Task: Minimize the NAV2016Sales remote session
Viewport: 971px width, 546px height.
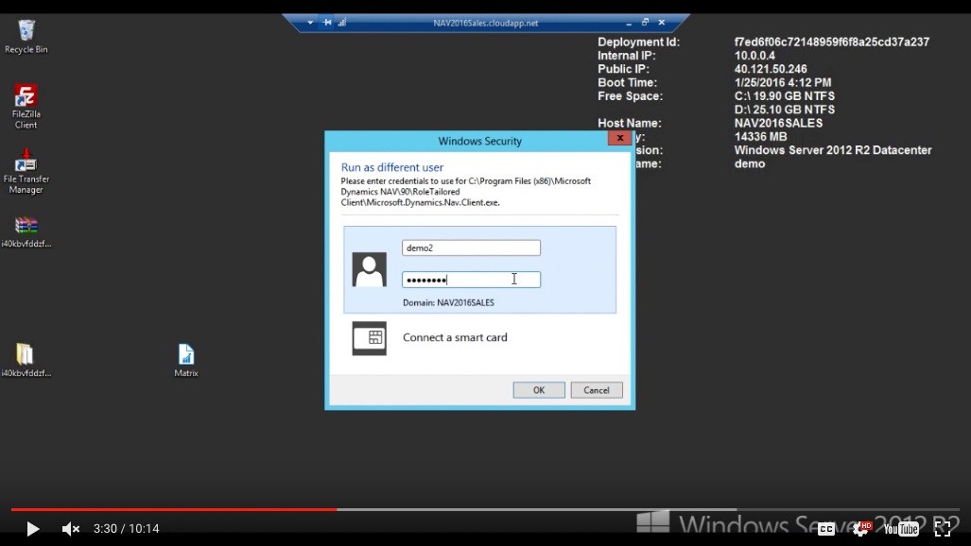Action: pos(629,23)
